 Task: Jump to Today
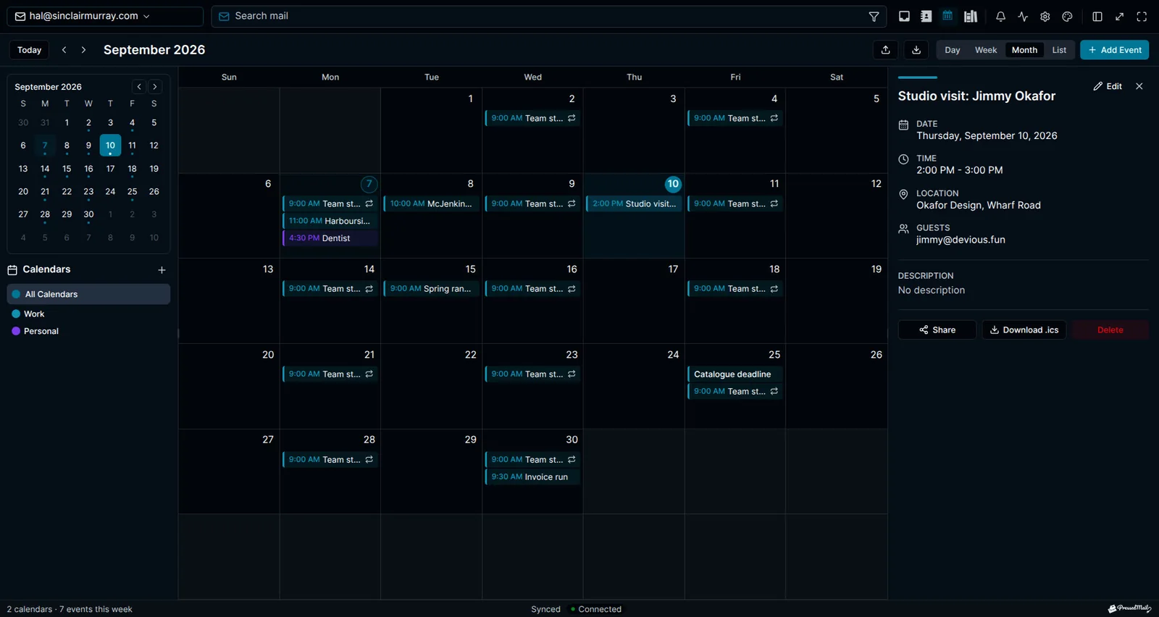click(x=29, y=50)
